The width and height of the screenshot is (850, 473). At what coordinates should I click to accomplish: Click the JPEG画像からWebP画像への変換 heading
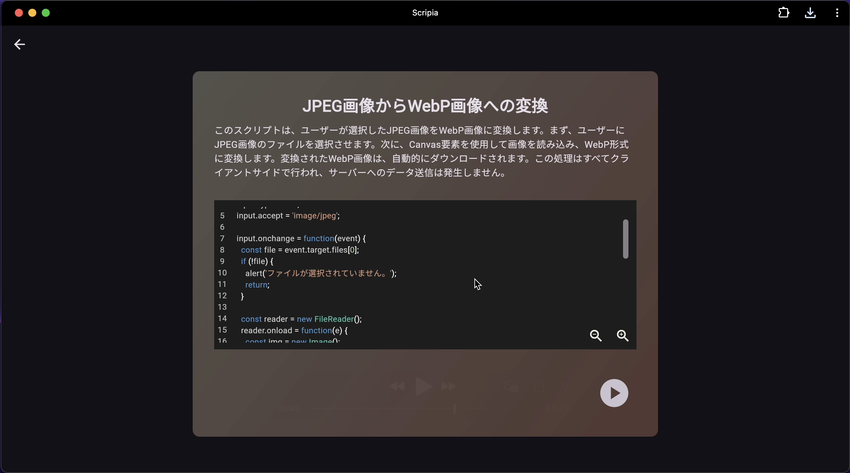(x=425, y=106)
